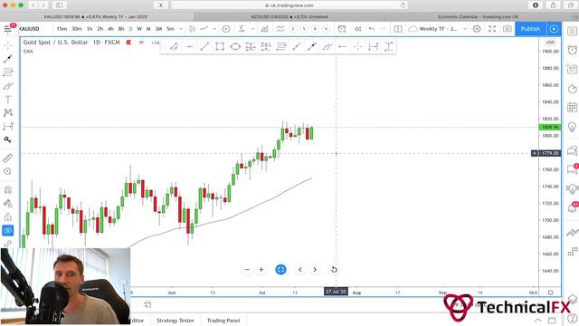Open the Strategy Tester tab
The image size is (579, 326).
tap(175, 321)
